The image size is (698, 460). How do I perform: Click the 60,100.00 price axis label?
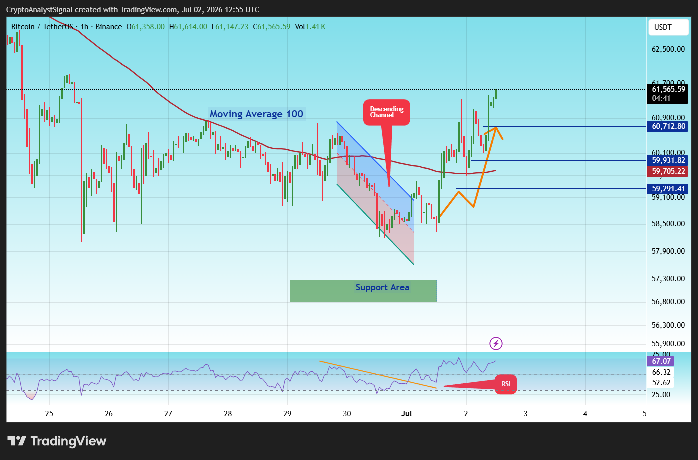click(668, 152)
